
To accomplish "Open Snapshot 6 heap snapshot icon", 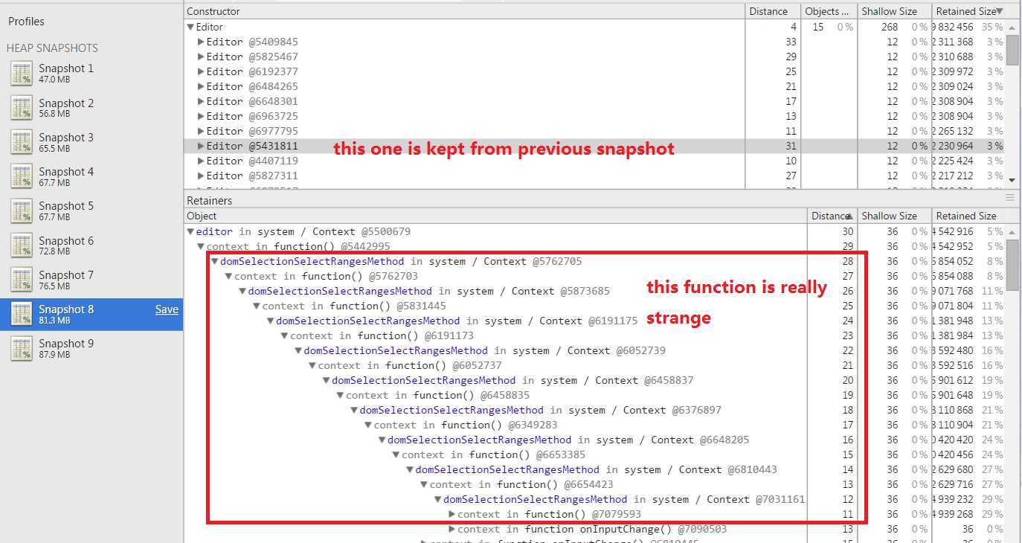I will coord(22,245).
